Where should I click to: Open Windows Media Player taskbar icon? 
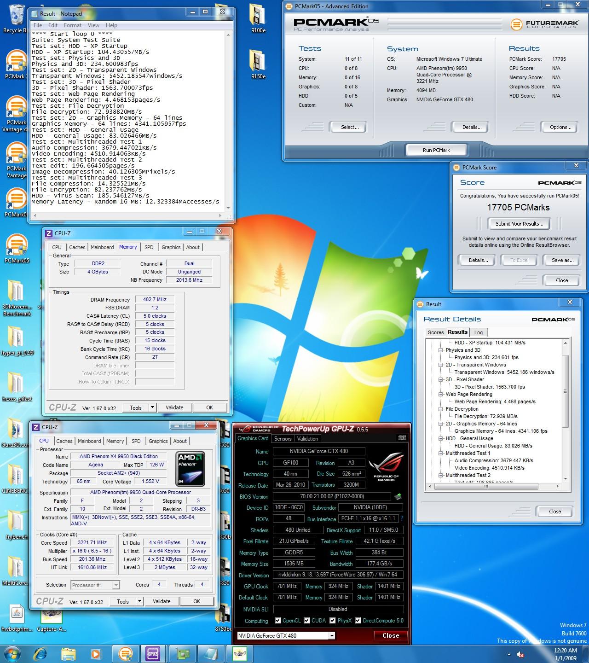tap(96, 653)
